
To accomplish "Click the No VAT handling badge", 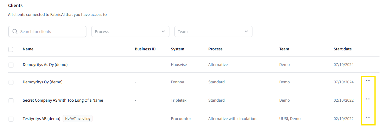I will coord(78,118).
